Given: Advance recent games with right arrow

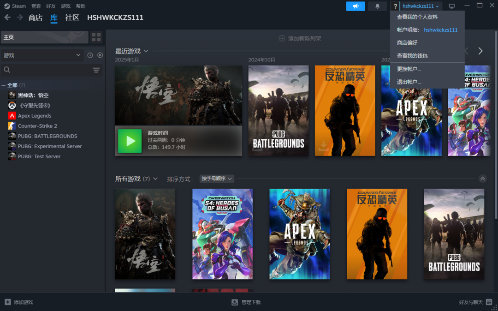Looking at the screenshot, I should [480, 51].
